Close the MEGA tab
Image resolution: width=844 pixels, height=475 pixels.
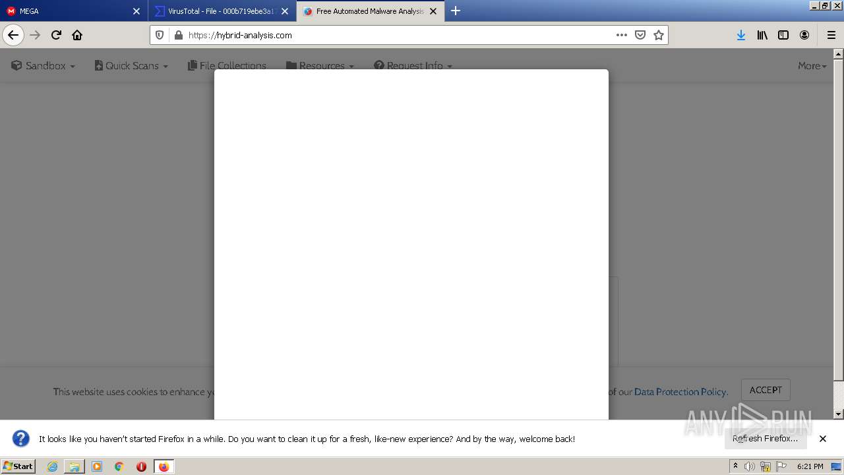pyautogui.click(x=136, y=11)
